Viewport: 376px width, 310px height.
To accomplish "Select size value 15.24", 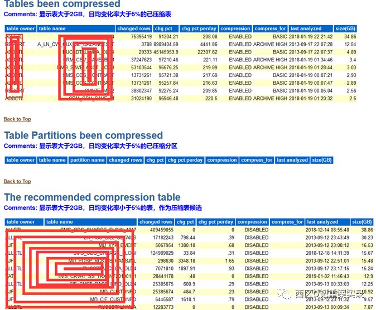I will point(367,268).
